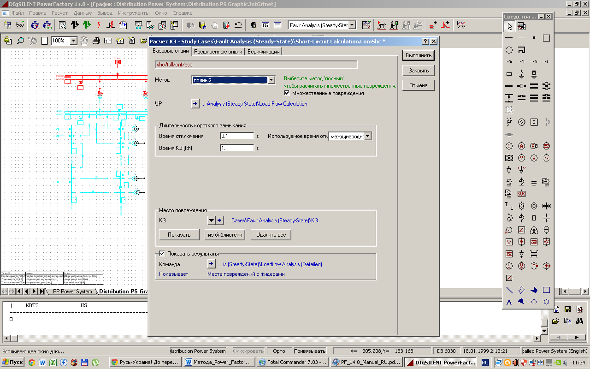Click the hand pan tool in the graphics toolbar
Image resolution: width=590 pixels, height=369 pixels.
(84, 41)
